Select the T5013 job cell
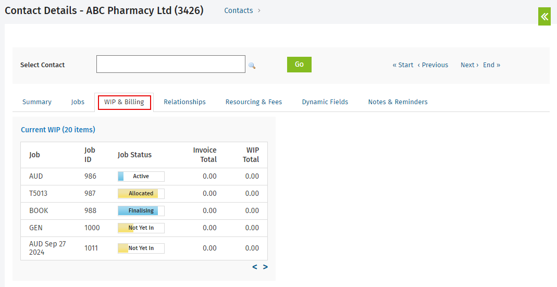Screen dimensions: 557x287 click(x=38, y=194)
